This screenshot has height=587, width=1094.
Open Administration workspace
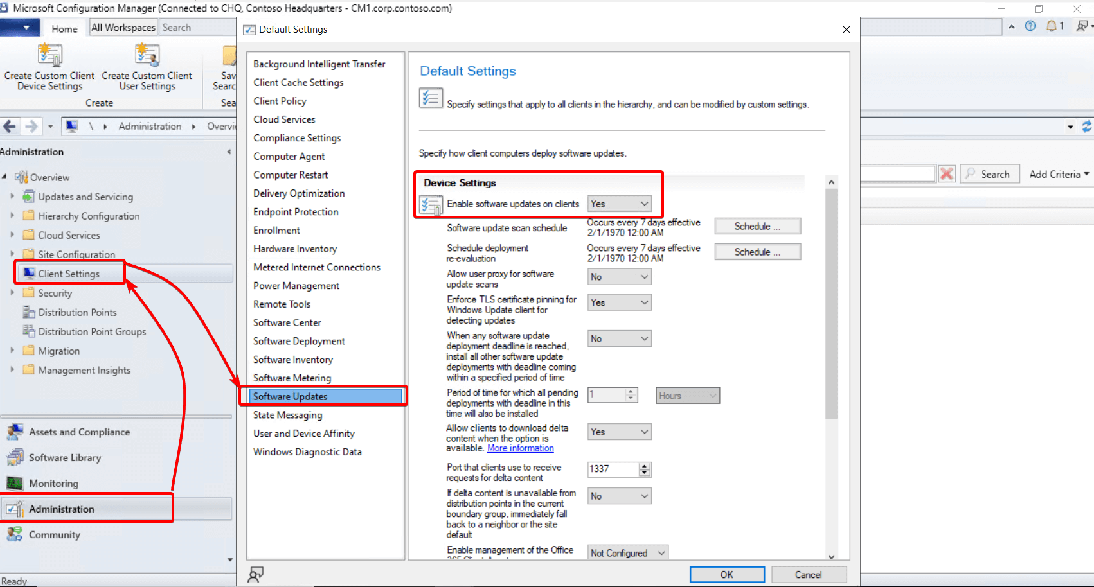[x=62, y=509]
